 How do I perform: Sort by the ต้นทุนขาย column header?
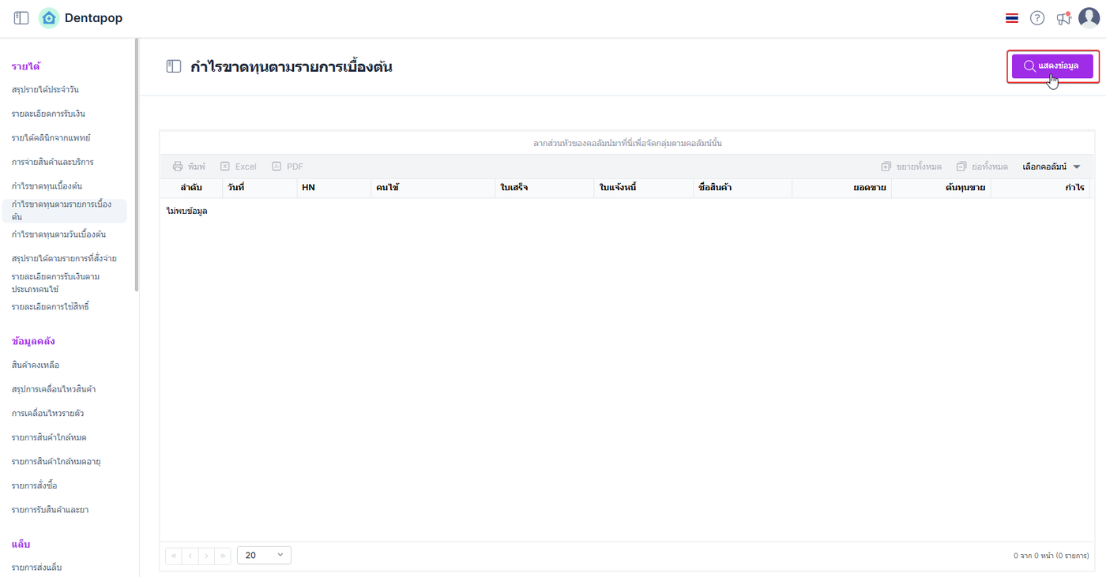click(941, 188)
